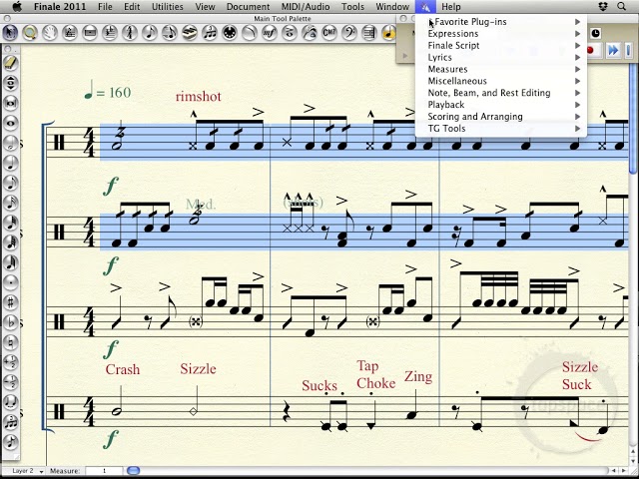Image resolution: width=639 pixels, height=479 pixels.
Task: Open the File menu
Action: point(105,7)
